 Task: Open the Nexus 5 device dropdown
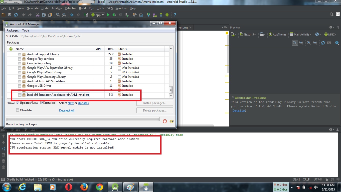(248, 34)
